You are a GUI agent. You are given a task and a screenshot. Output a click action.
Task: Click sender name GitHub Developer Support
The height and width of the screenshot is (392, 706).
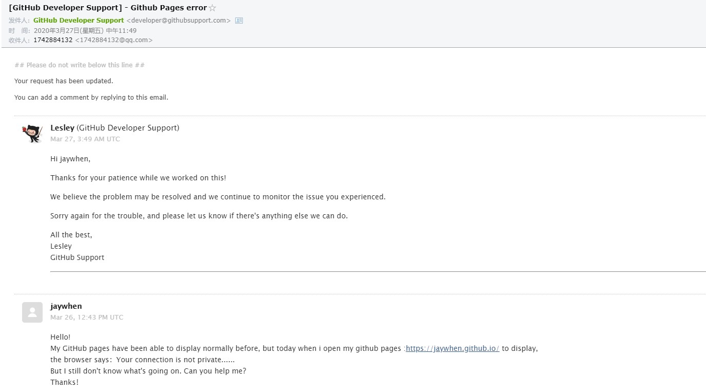(x=79, y=21)
